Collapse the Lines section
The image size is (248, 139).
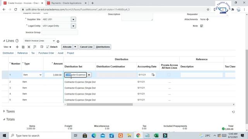pyautogui.click(x=4, y=41)
